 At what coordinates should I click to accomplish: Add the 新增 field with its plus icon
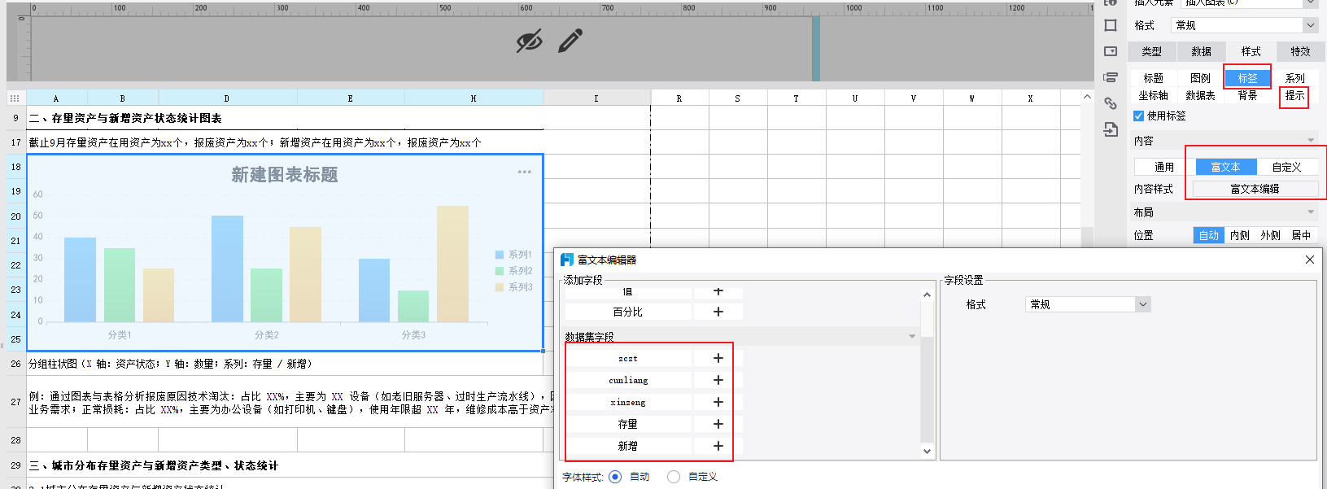(718, 446)
